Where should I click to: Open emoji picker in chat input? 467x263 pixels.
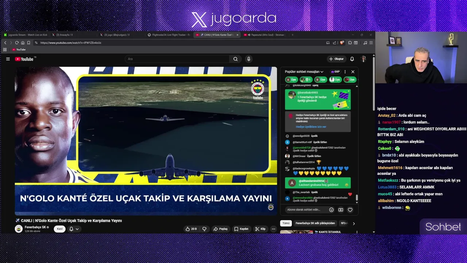coord(331,210)
